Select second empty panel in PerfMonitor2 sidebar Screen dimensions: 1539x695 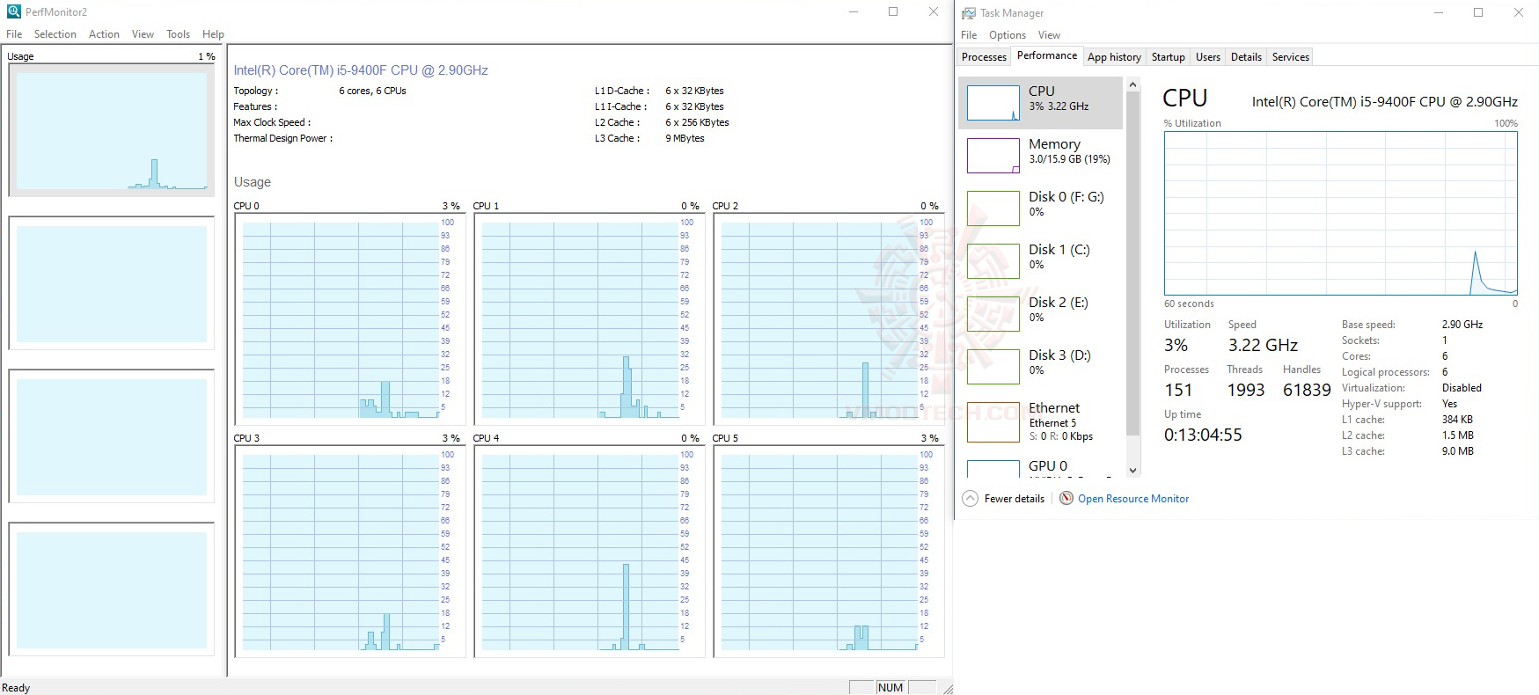(111, 283)
